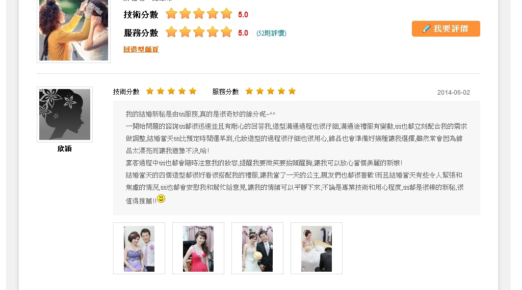Open the bride and groom bouquet thumbnail
The width and height of the screenshot is (522, 290).
(x=257, y=248)
